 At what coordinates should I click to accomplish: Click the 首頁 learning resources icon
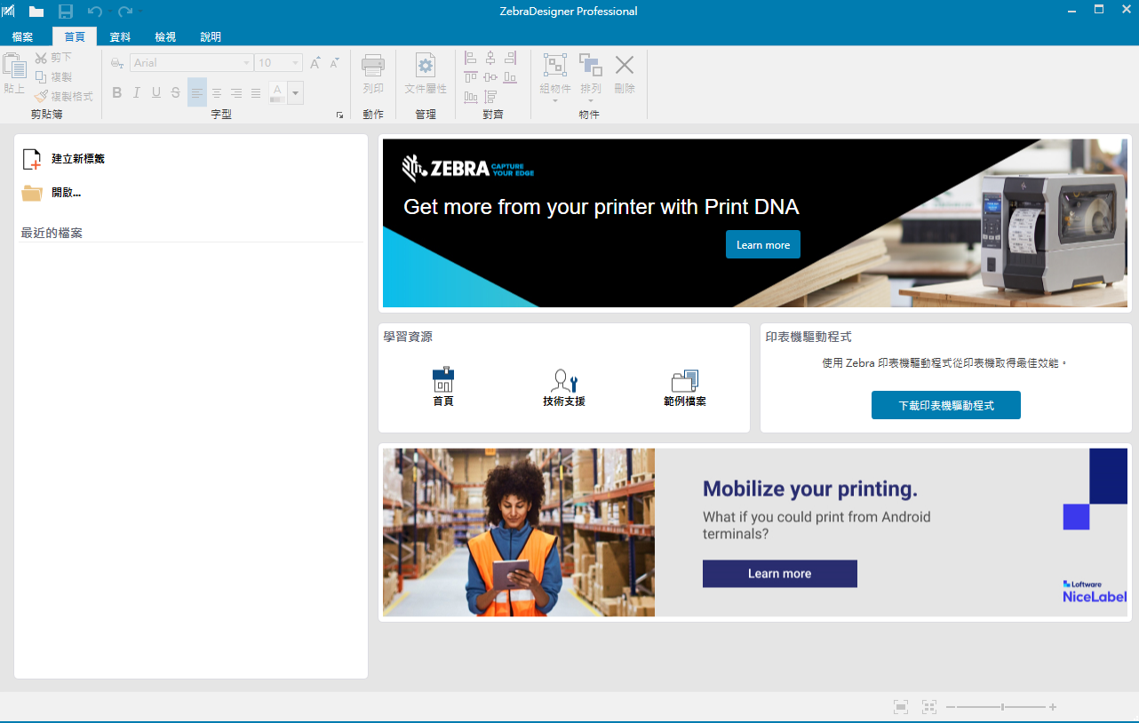click(443, 381)
